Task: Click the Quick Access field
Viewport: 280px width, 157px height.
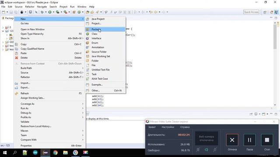Action: pyautogui.click(x=251, y=12)
